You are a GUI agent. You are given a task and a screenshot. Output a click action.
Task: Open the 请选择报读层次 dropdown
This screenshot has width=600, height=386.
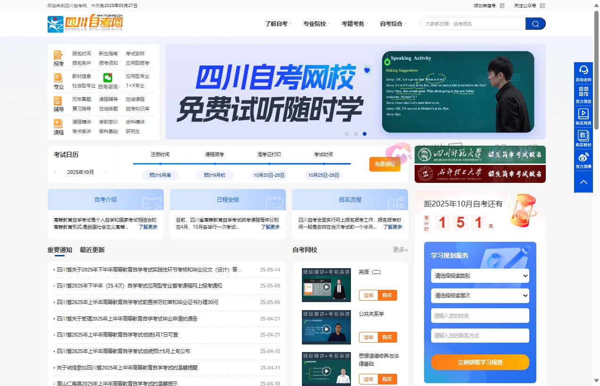[480, 296]
